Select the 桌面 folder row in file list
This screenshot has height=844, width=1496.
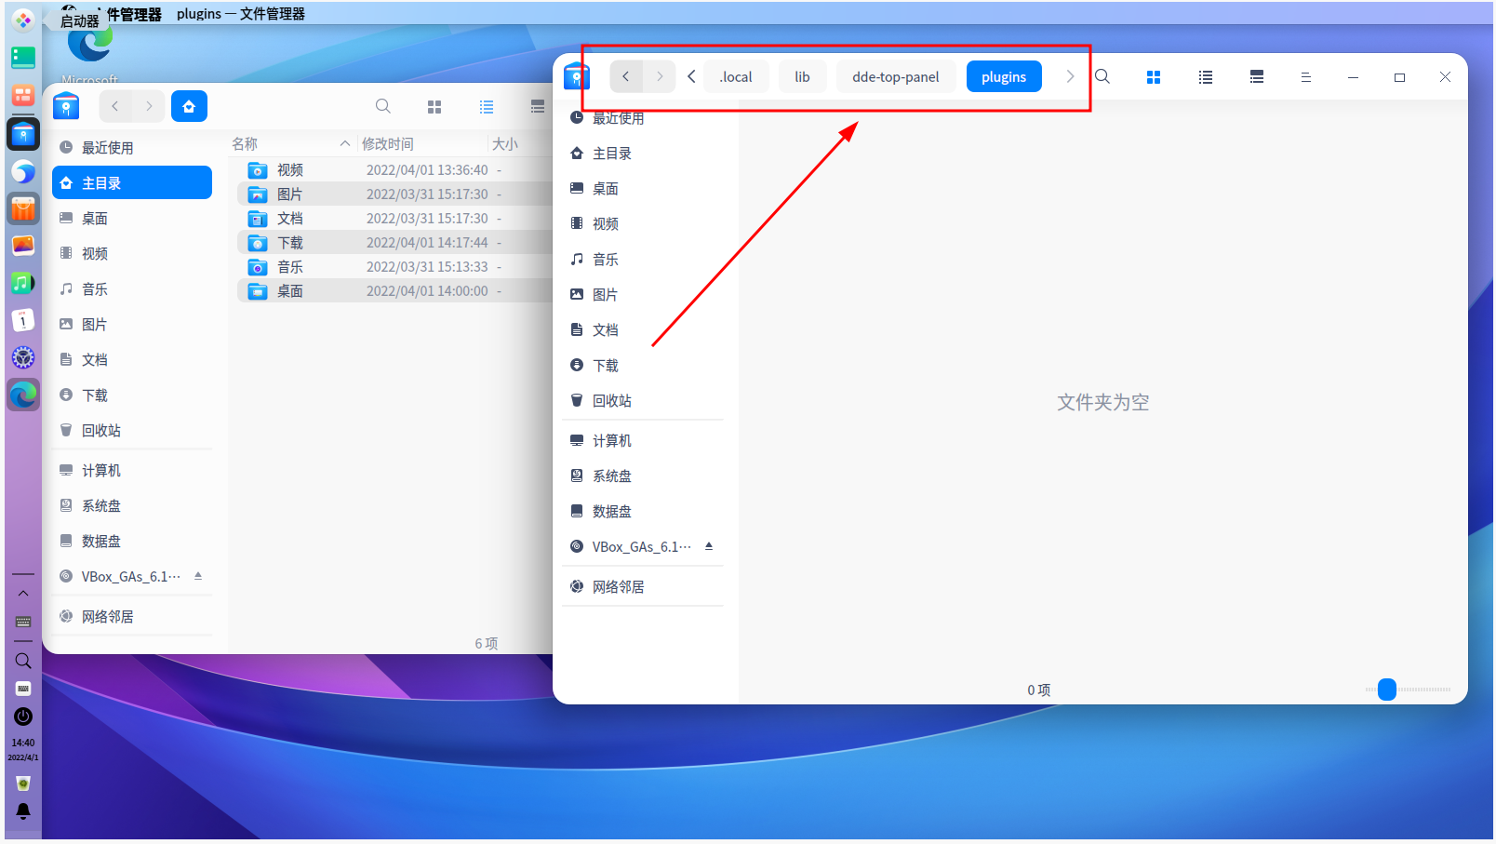pyautogui.click(x=395, y=291)
